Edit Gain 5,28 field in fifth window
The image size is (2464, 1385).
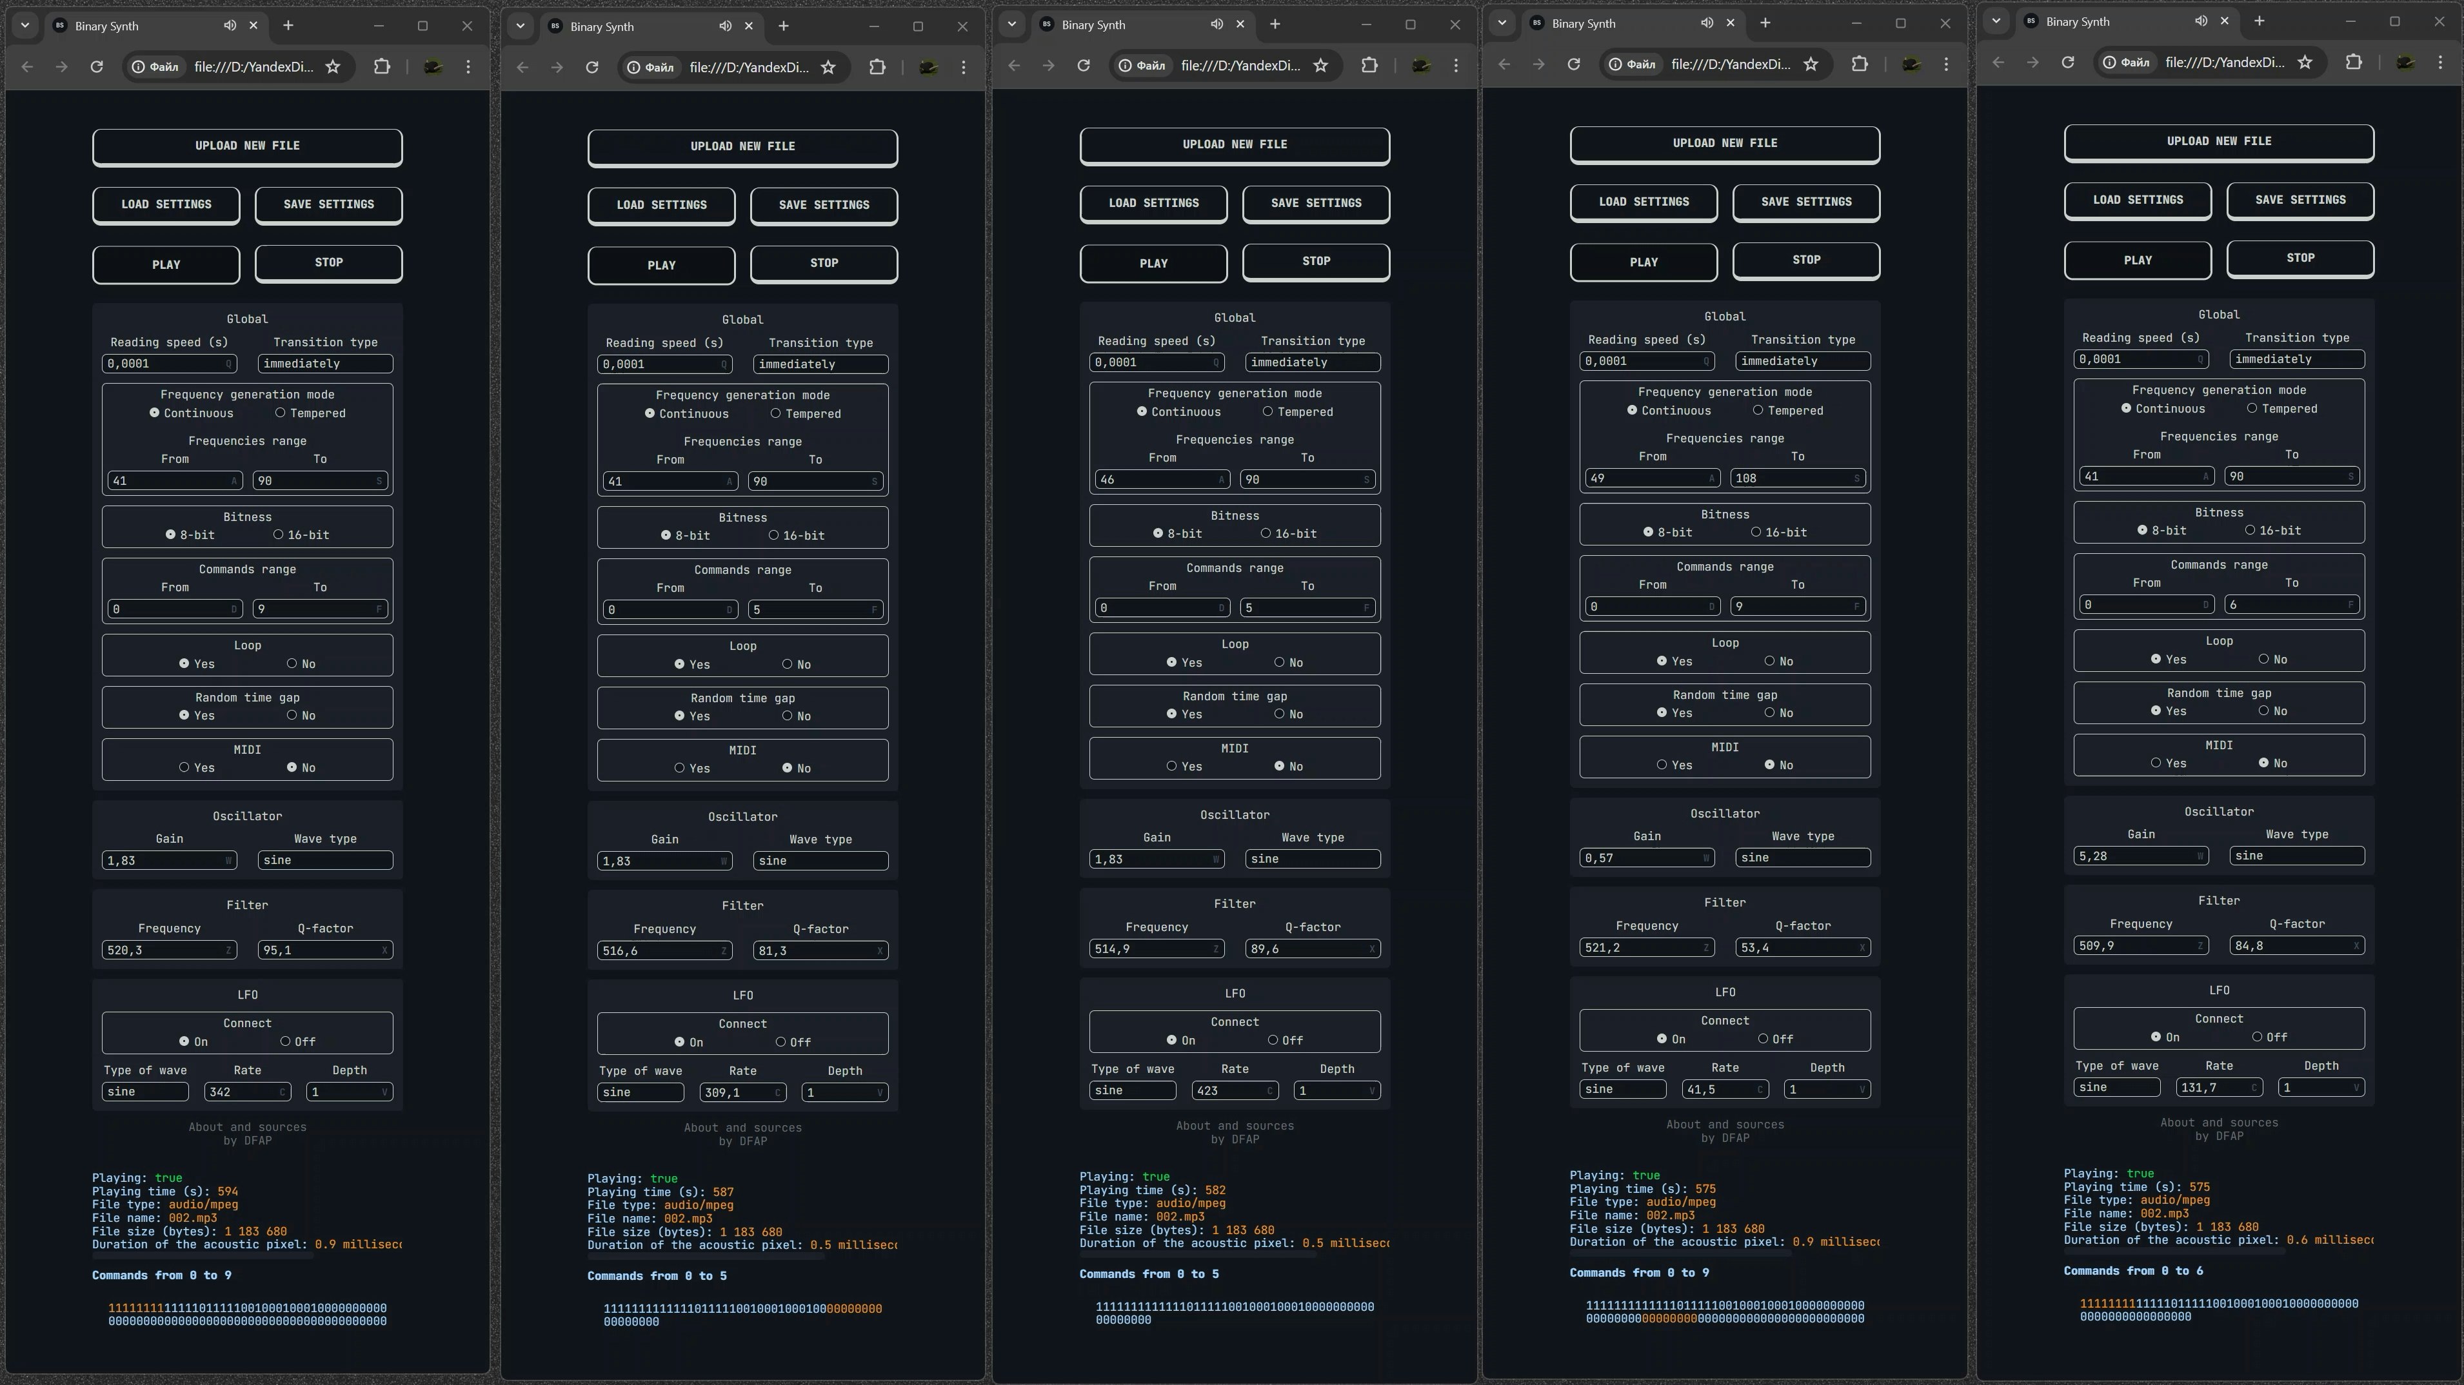[x=2141, y=856]
